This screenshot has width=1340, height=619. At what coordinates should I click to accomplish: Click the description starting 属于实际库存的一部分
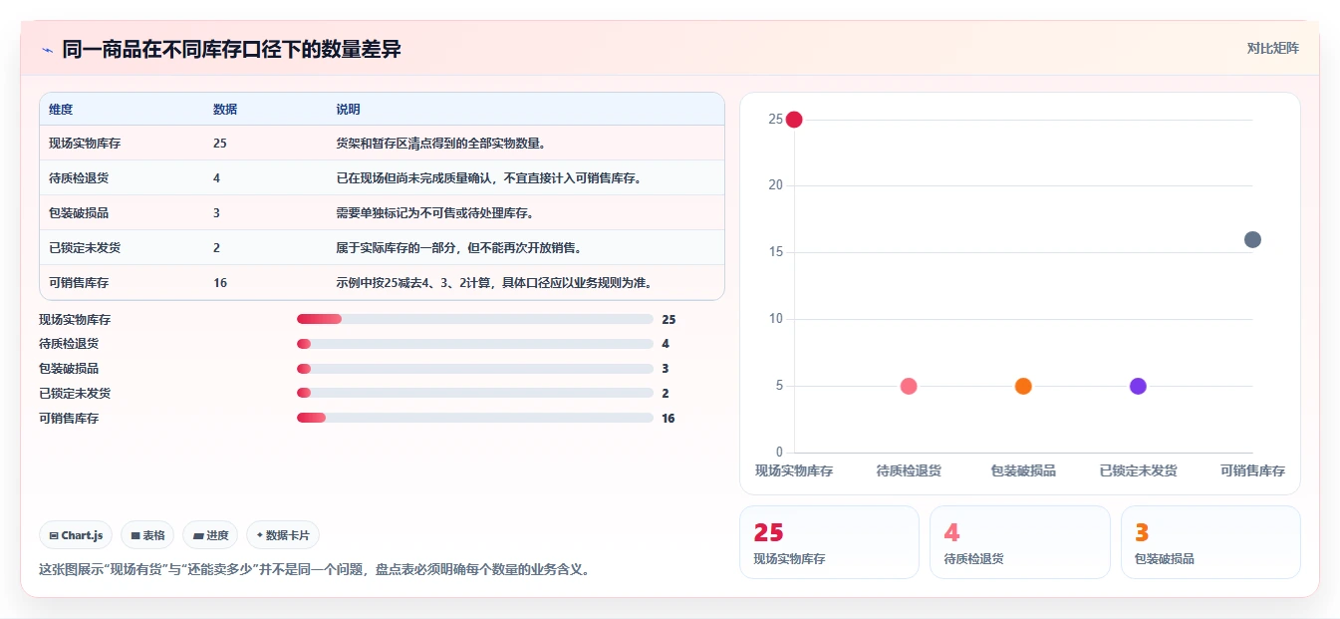[x=459, y=248]
